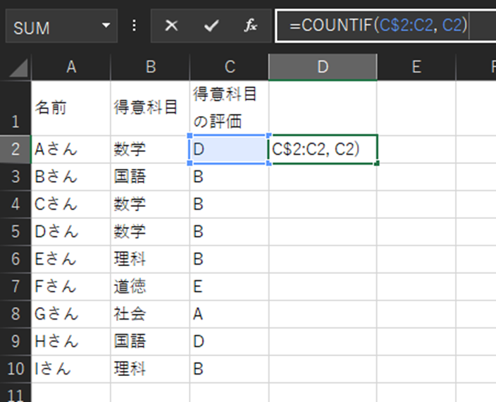Image resolution: width=496 pixels, height=402 pixels.
Task: Expand the Name Box dropdown arrow
Action: [x=106, y=27]
